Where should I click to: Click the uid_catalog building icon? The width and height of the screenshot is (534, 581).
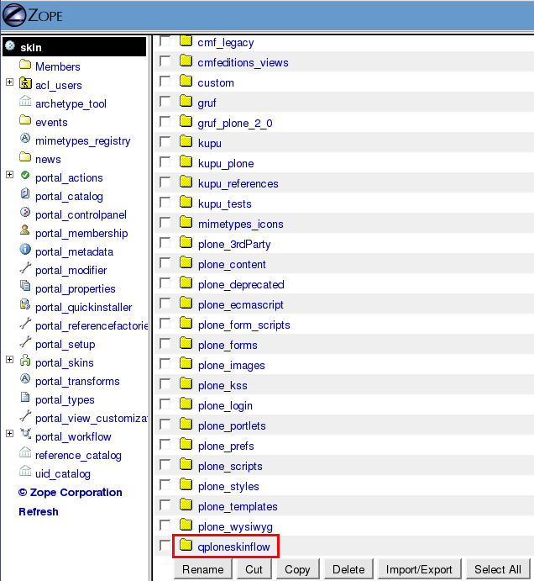coord(25,471)
